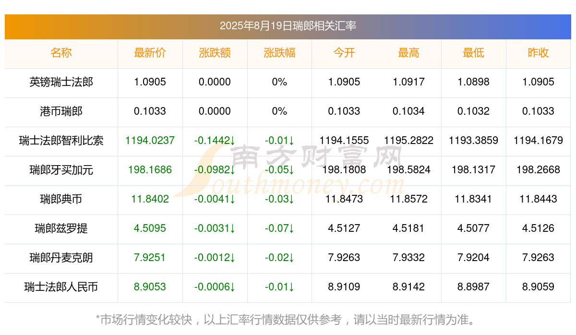Image resolution: width=576 pixels, height=335 pixels.
Task: Click latest price 8.9053
Action: [150, 287]
